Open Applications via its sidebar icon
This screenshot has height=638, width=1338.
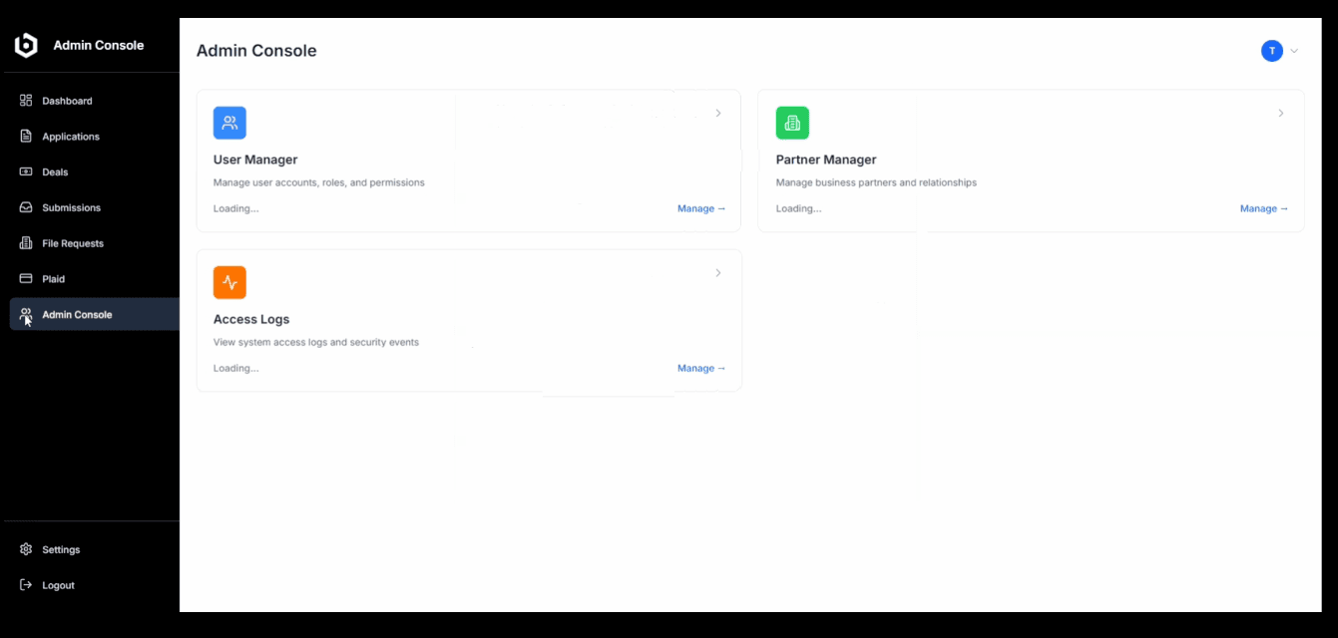pyautogui.click(x=25, y=136)
